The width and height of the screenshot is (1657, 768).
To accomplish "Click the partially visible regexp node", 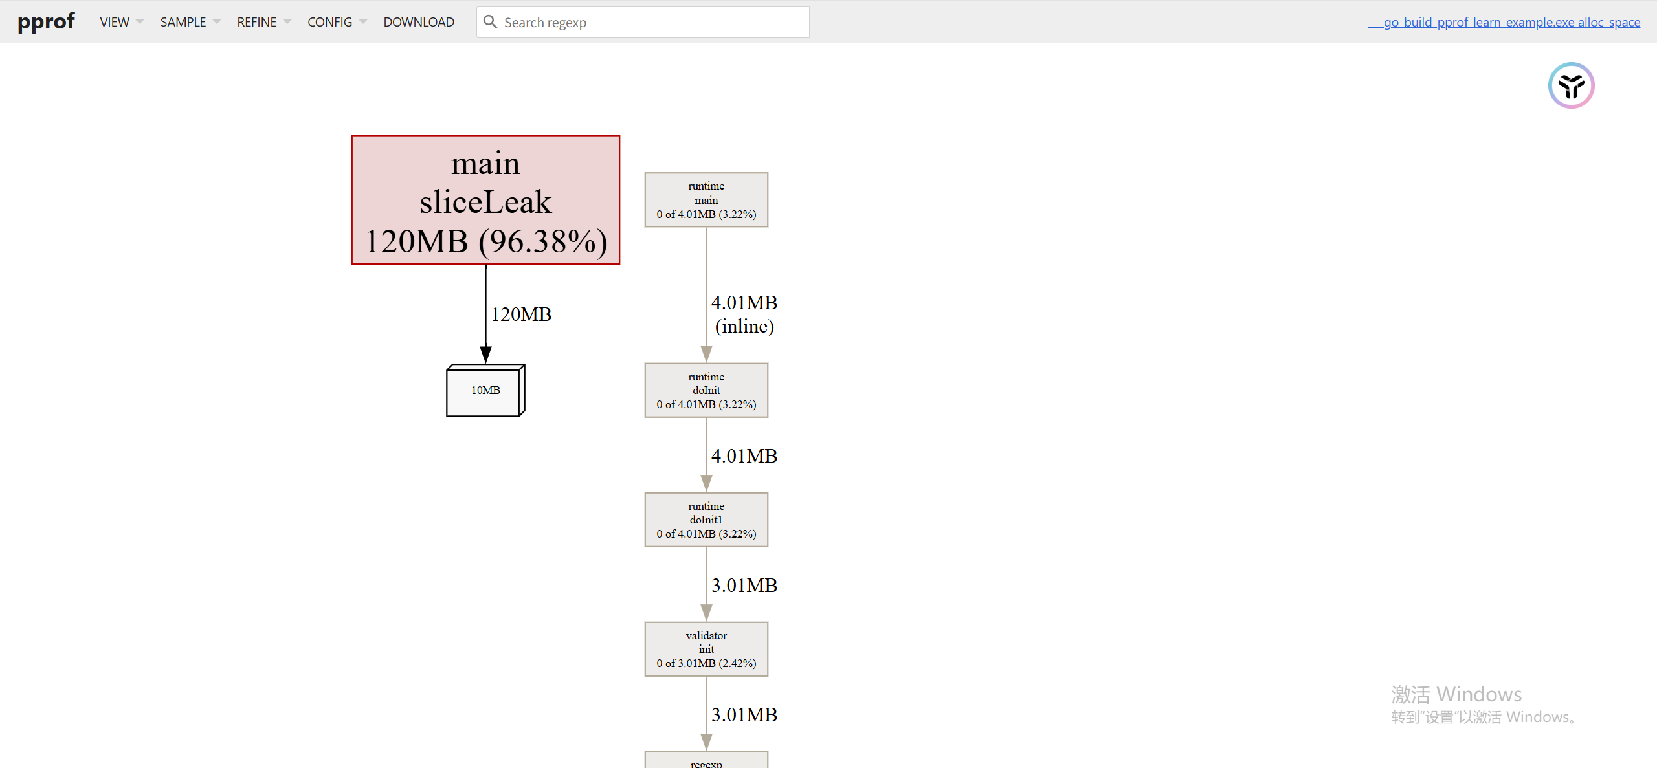I will pos(706,762).
